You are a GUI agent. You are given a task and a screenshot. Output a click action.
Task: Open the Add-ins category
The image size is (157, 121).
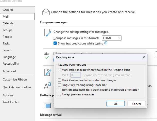(17, 95)
